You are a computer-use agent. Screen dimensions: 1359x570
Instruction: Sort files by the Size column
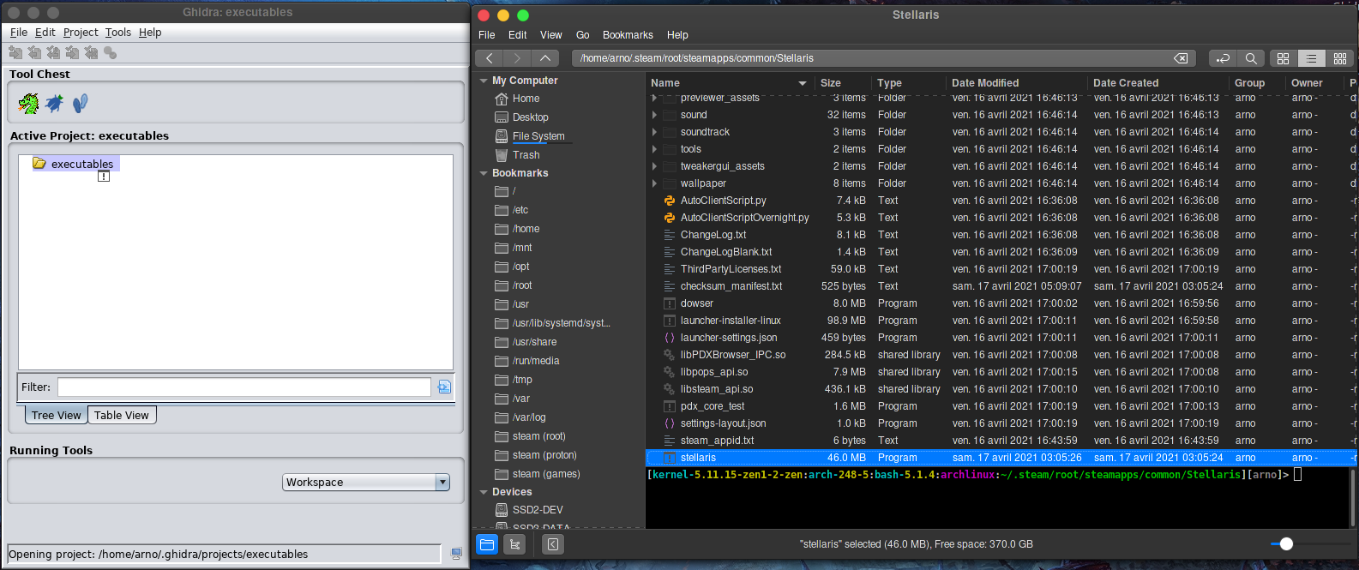842,83
